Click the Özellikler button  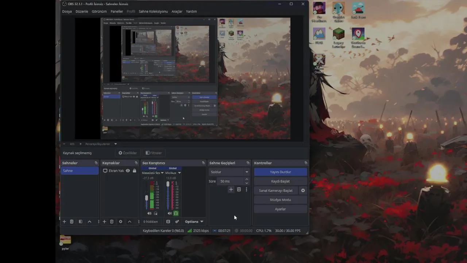click(127, 153)
